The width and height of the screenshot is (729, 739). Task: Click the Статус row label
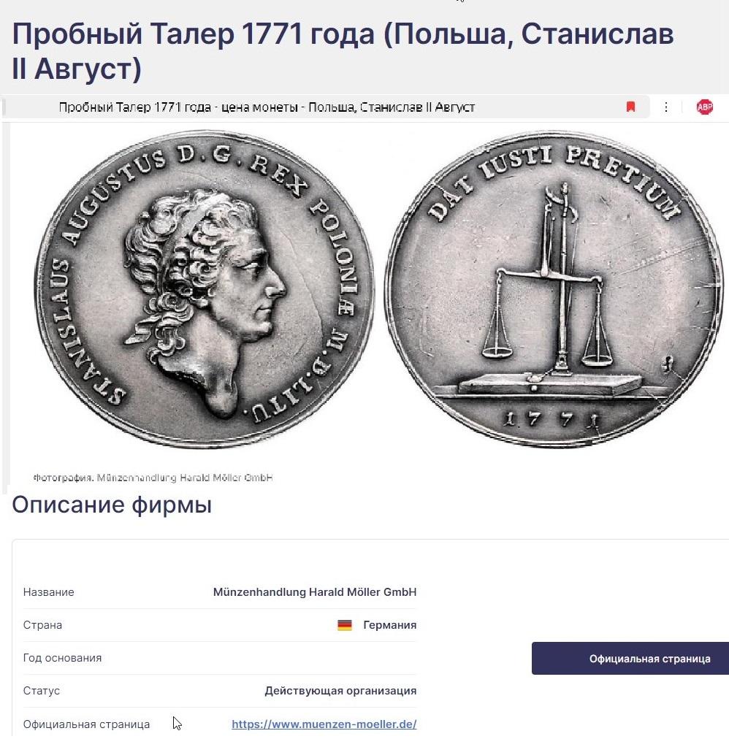click(x=42, y=691)
